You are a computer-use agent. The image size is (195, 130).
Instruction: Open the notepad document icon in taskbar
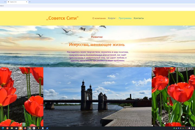43,128
